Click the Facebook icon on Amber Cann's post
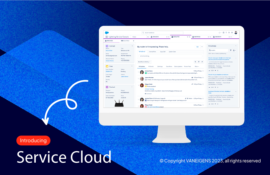Viewport: 270px width, 175px height. tap(146, 100)
